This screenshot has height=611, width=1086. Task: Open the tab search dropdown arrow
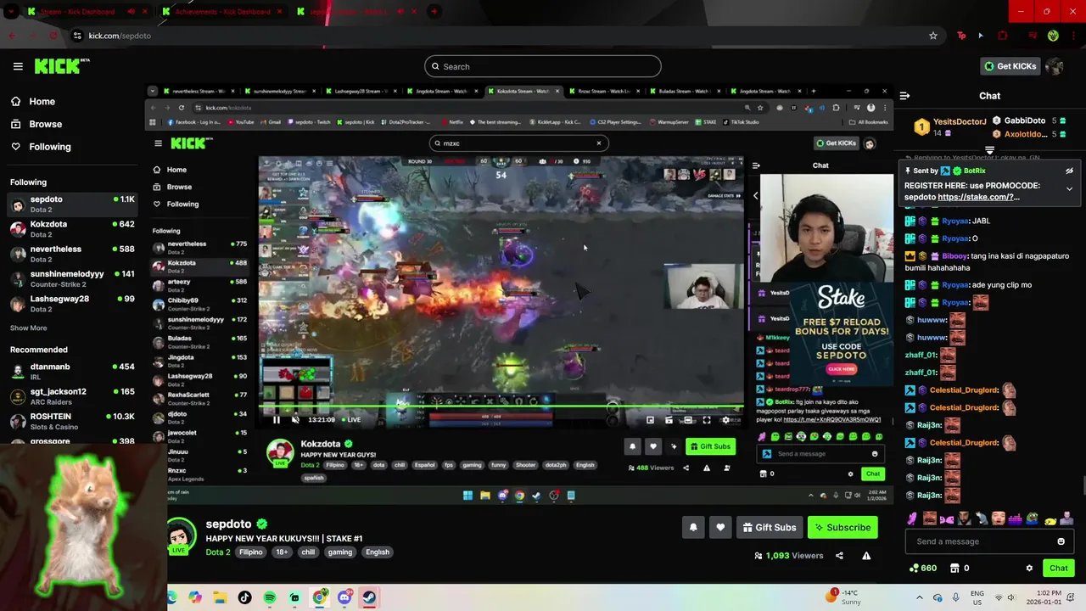click(x=11, y=12)
